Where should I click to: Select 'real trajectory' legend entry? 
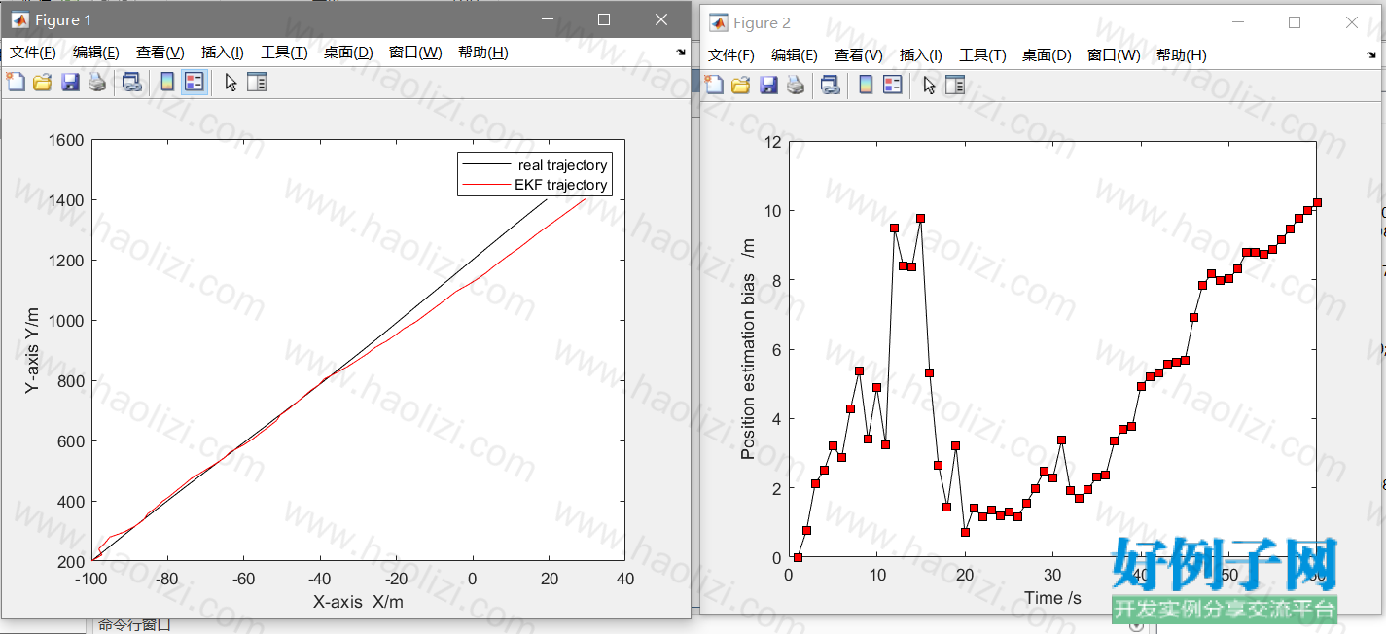pyautogui.click(x=535, y=165)
